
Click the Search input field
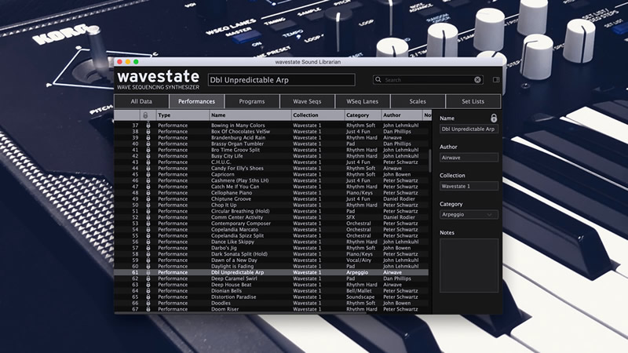428,80
